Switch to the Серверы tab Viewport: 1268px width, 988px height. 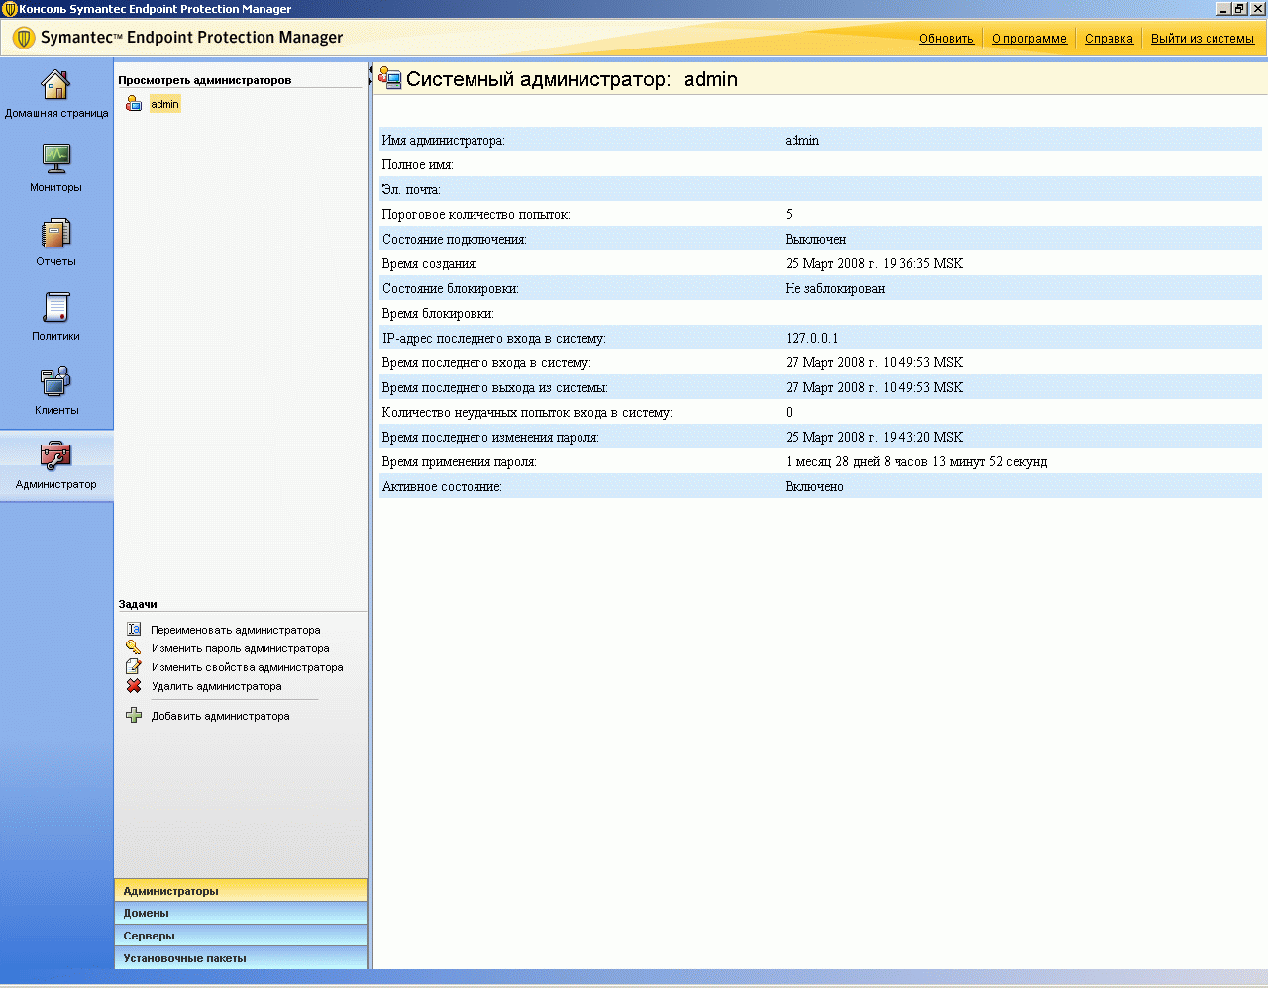click(x=241, y=936)
